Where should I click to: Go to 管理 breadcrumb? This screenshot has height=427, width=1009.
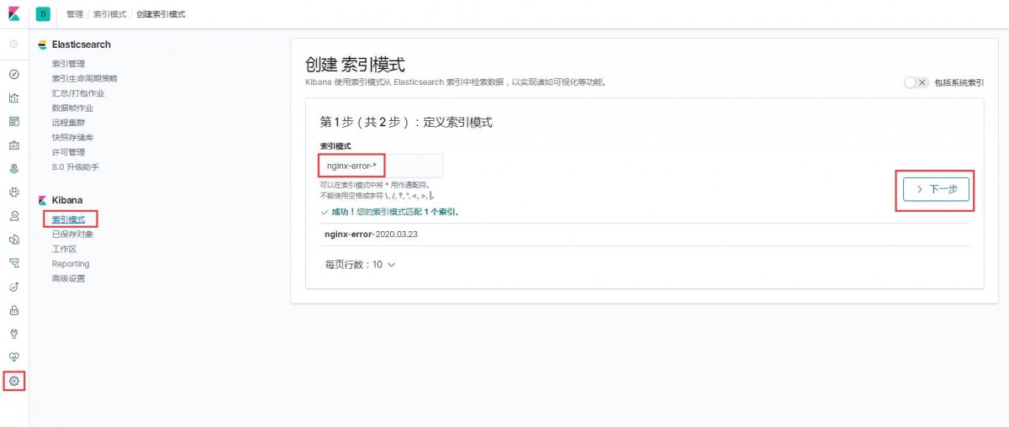tap(75, 14)
